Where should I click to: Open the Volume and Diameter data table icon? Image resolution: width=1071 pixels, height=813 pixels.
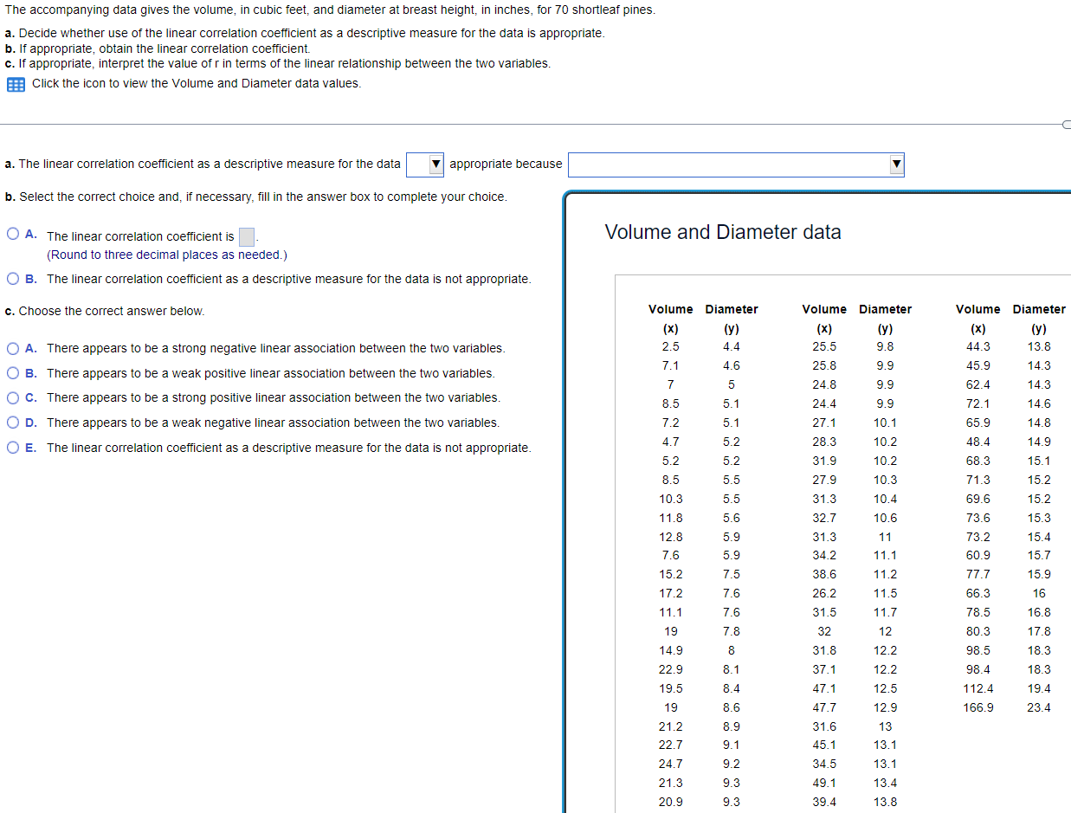(x=16, y=84)
